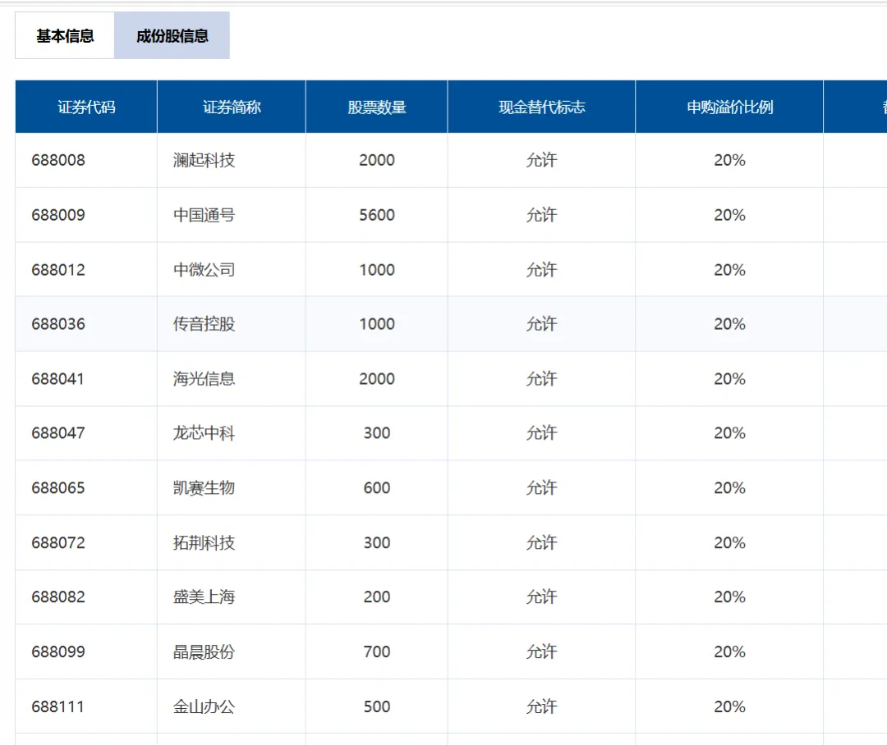The width and height of the screenshot is (887, 745).
Task: Click the 股票数量 column header
Action: (x=377, y=107)
